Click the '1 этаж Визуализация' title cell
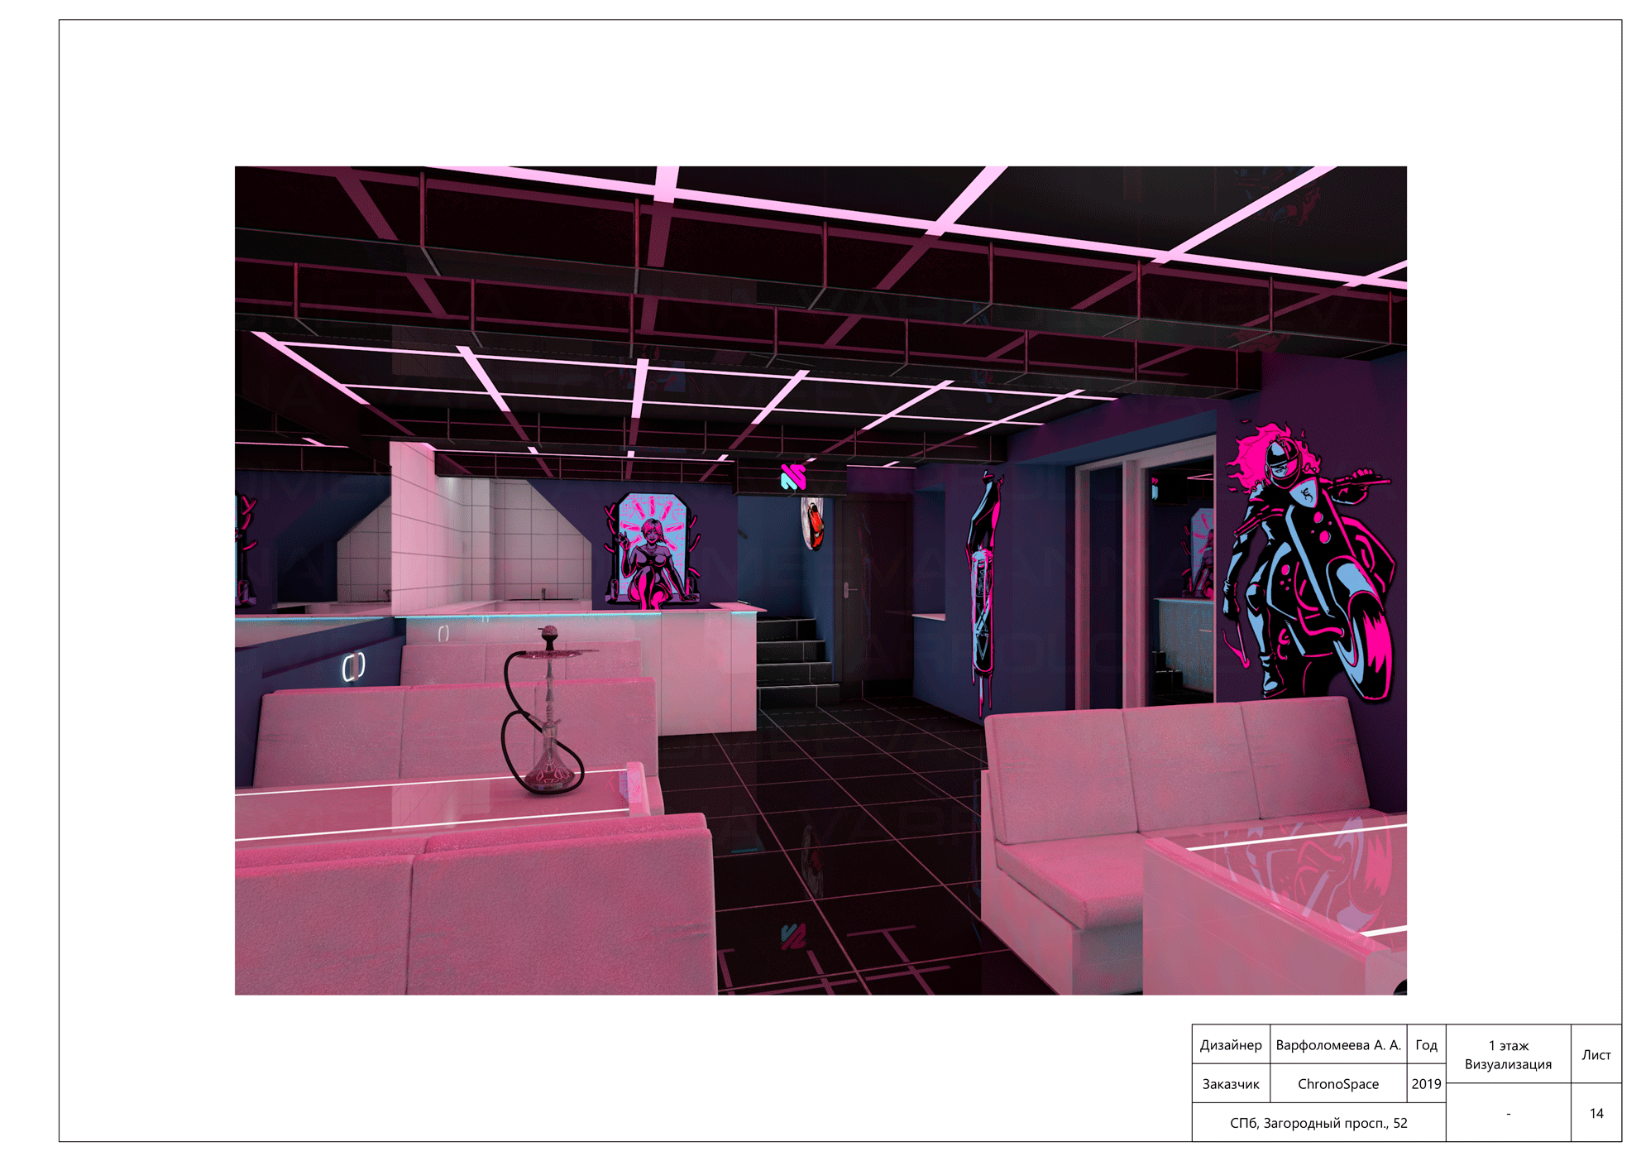The height and width of the screenshot is (1161, 1641). tap(1509, 1054)
